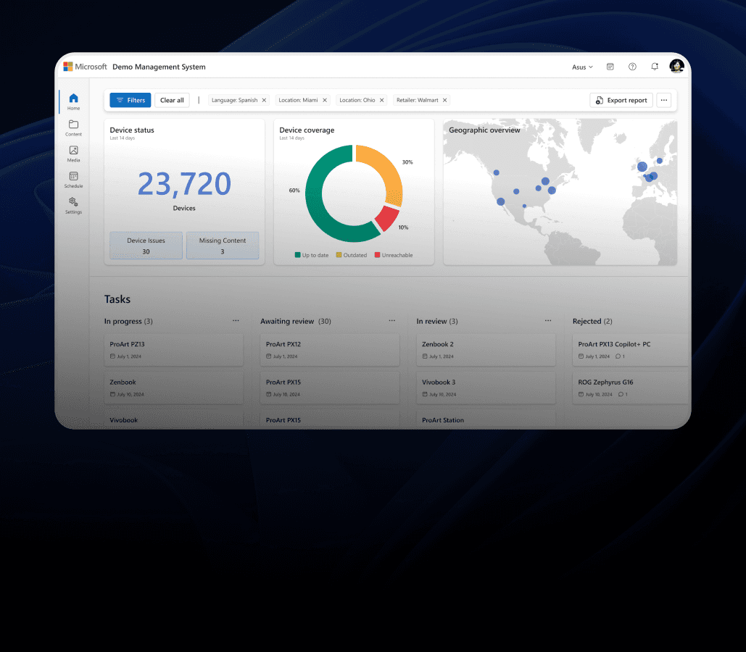This screenshot has width=746, height=652.
Task: Click the Rejected (2) column header
Action: [592, 322]
